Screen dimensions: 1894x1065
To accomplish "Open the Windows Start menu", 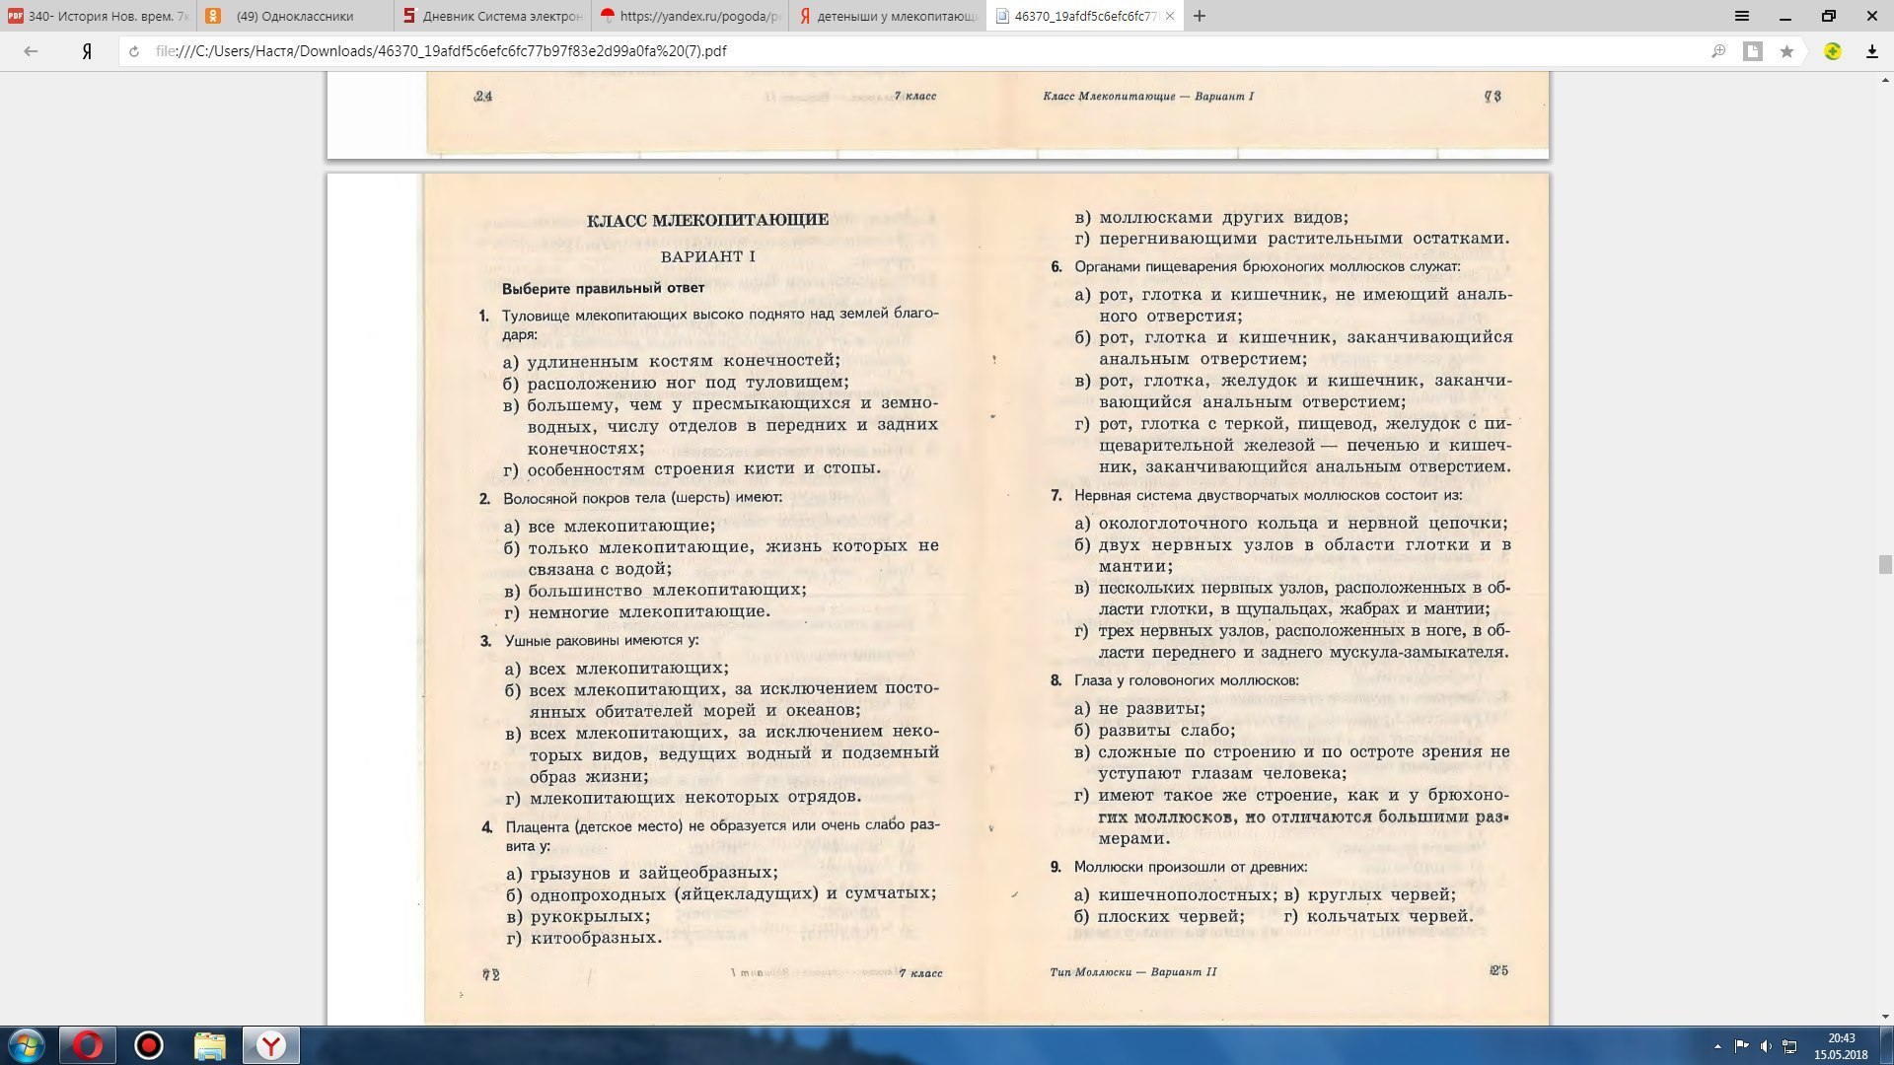I will [27, 1045].
